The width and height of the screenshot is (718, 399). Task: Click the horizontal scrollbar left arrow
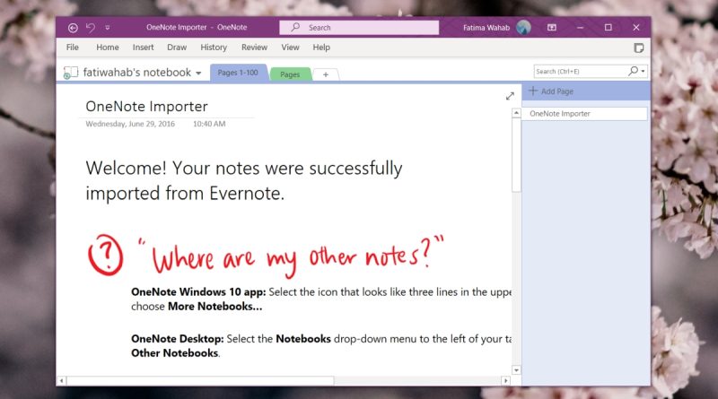coord(61,380)
